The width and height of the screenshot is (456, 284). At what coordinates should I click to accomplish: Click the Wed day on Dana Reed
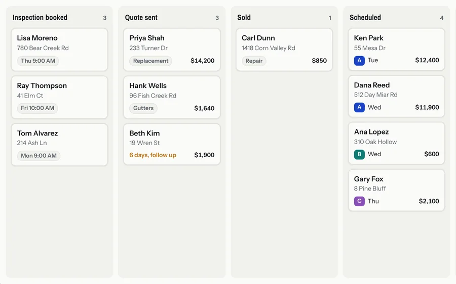(x=374, y=107)
